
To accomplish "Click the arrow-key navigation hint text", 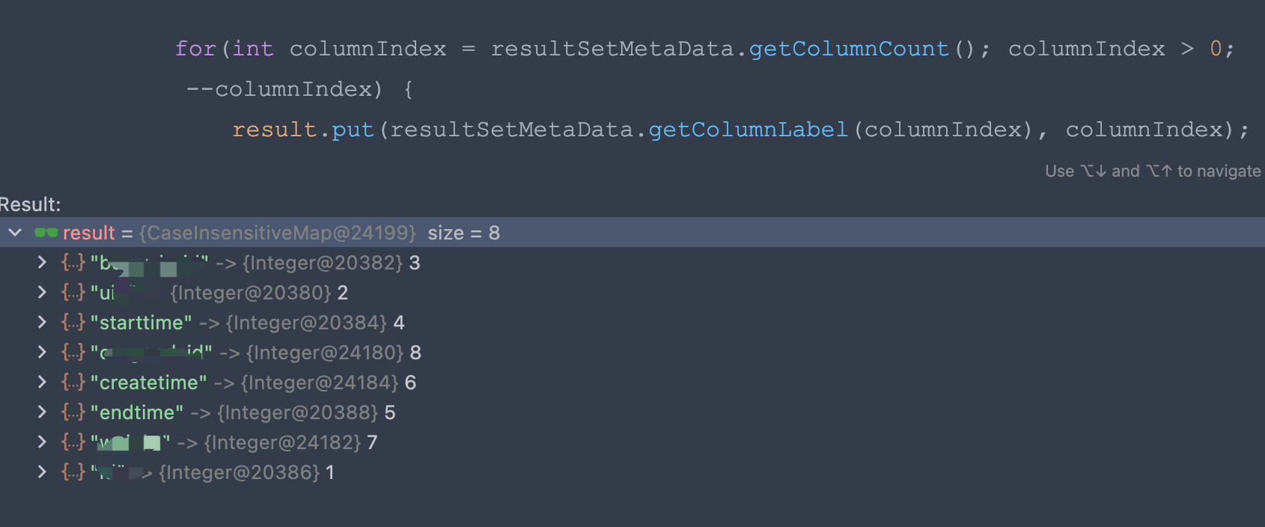I will (x=1153, y=171).
